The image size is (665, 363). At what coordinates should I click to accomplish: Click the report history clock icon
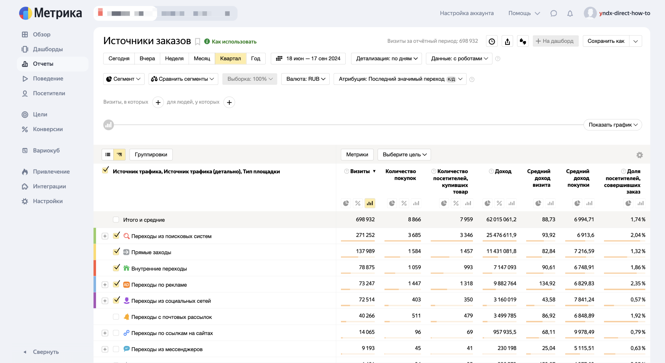492,41
